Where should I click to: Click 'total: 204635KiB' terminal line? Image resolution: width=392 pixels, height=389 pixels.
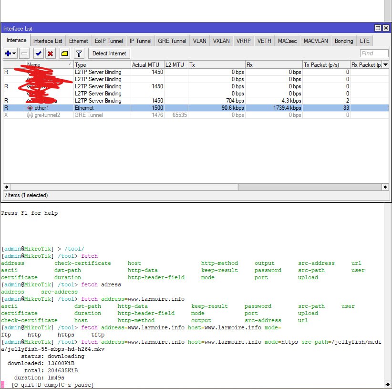(51, 370)
